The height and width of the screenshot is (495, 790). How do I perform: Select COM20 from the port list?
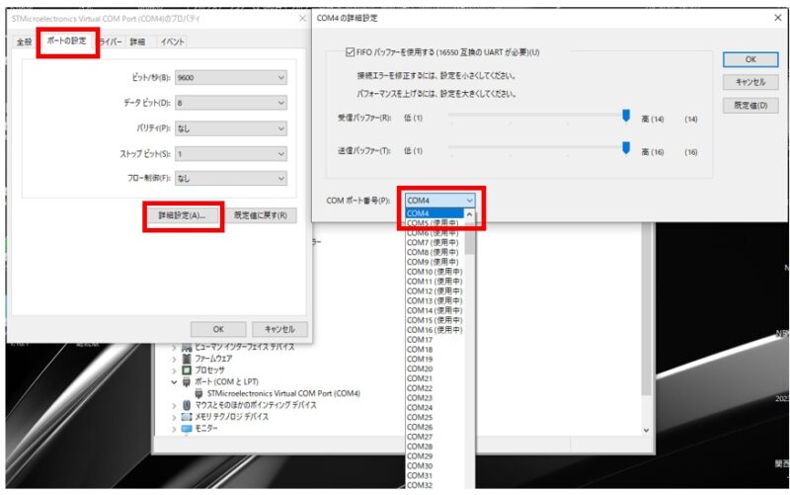pyautogui.click(x=434, y=369)
